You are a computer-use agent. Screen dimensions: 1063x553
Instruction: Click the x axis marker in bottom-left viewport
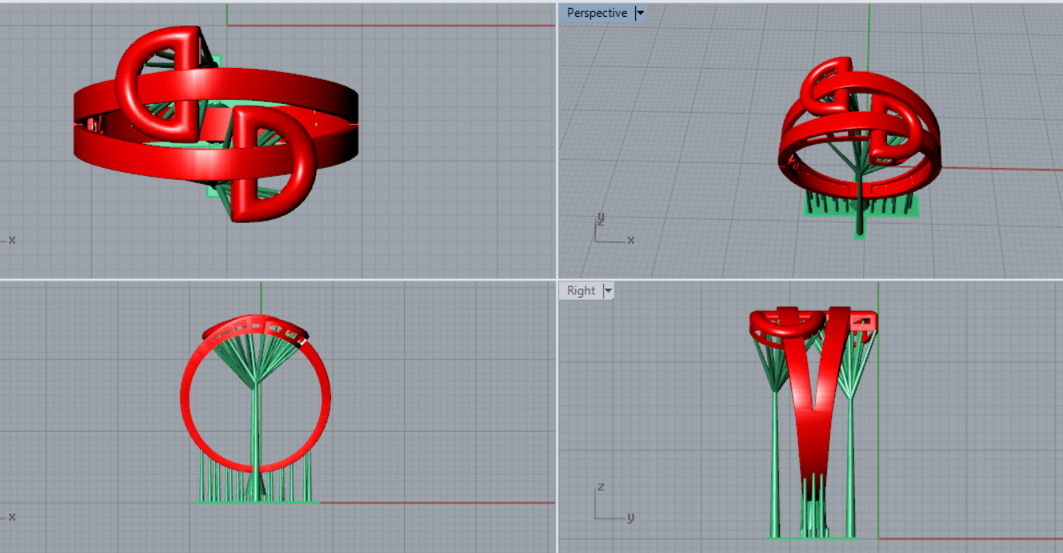tap(12, 516)
